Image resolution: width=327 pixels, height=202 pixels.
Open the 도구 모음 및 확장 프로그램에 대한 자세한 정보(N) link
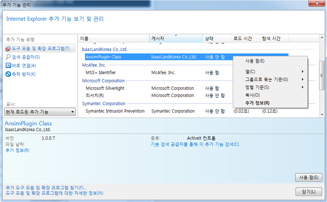(x=54, y=193)
